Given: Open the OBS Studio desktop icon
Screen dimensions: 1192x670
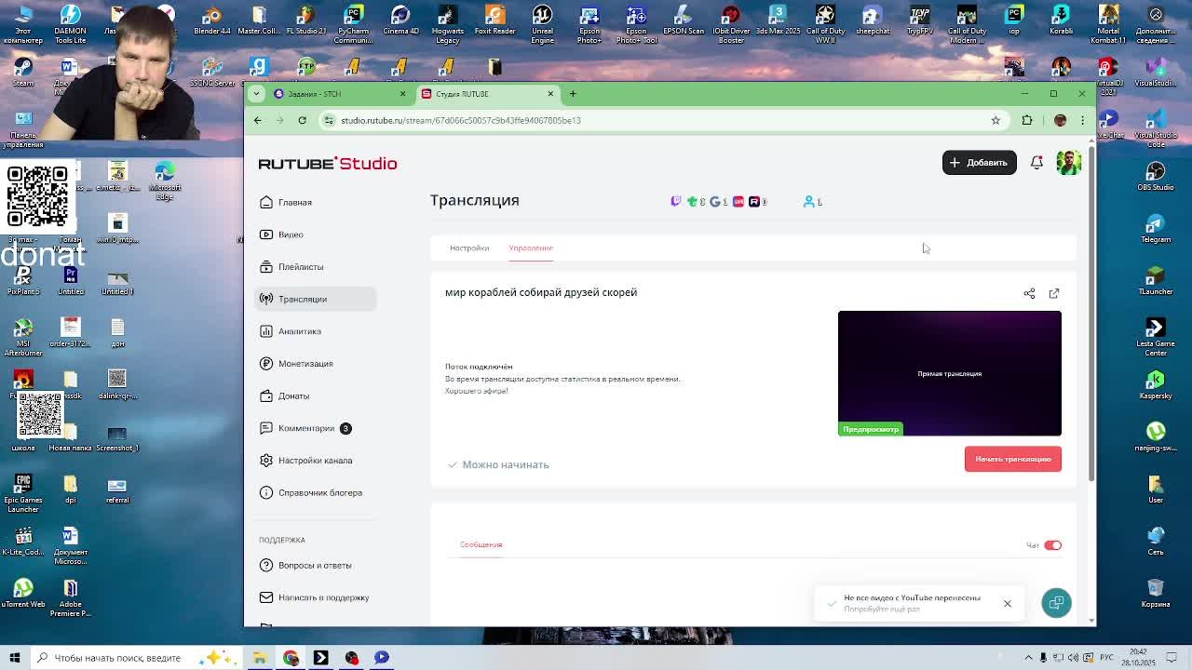Looking at the screenshot, I should coord(1156,177).
